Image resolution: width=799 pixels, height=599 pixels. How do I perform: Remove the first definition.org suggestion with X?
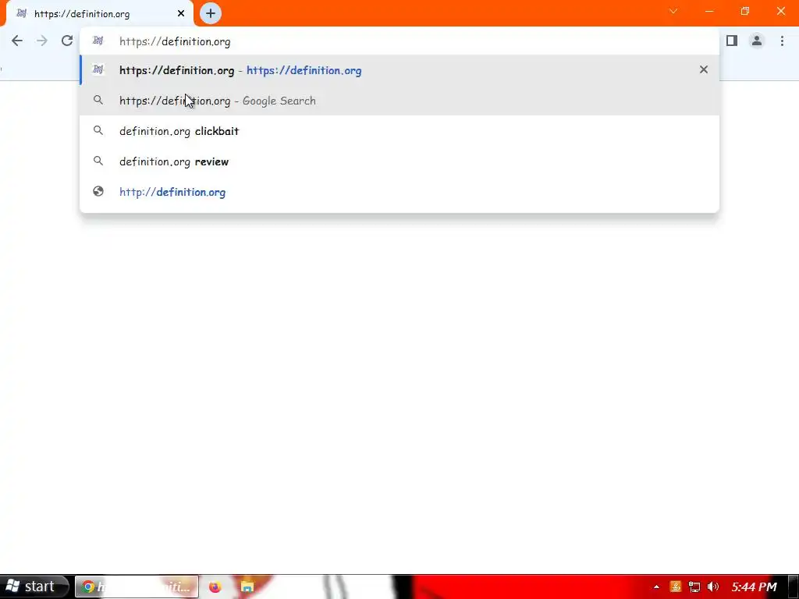coord(703,69)
